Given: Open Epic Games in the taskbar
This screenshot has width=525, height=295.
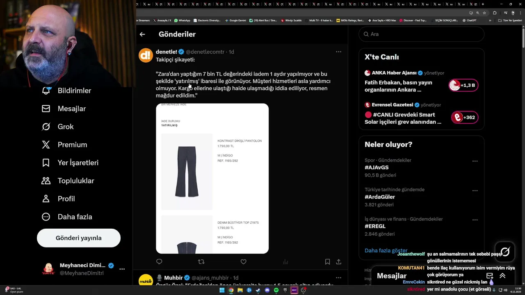Looking at the screenshot, I should tap(285, 290).
